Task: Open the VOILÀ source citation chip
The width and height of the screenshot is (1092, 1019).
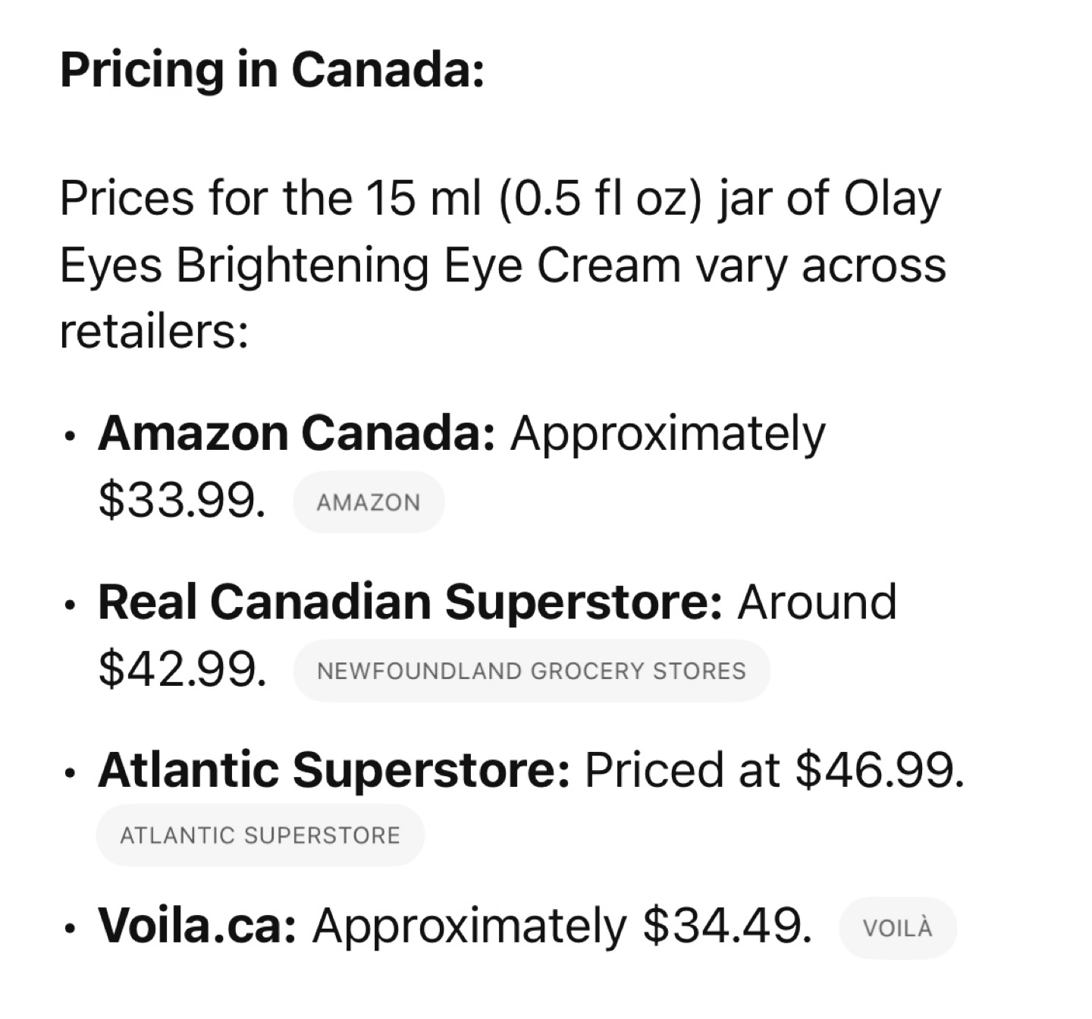Action: coord(898,928)
